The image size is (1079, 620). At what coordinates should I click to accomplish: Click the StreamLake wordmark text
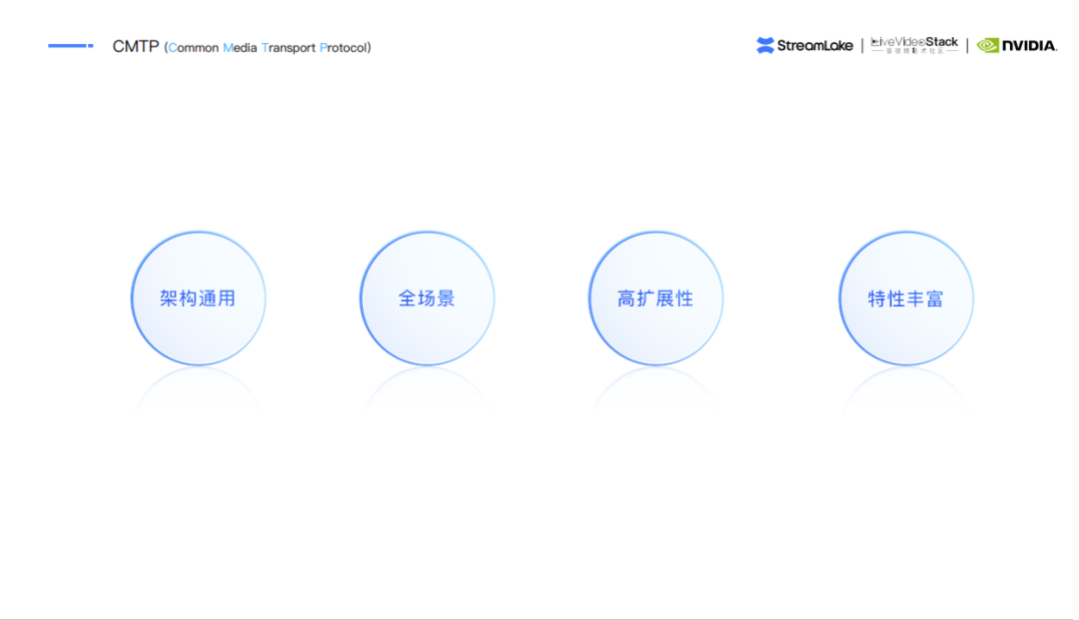[x=815, y=45]
